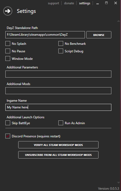Enable the Script Debug checkbox
Image resolution: width=121 pixels, height=191 pixels.
click(61, 51)
